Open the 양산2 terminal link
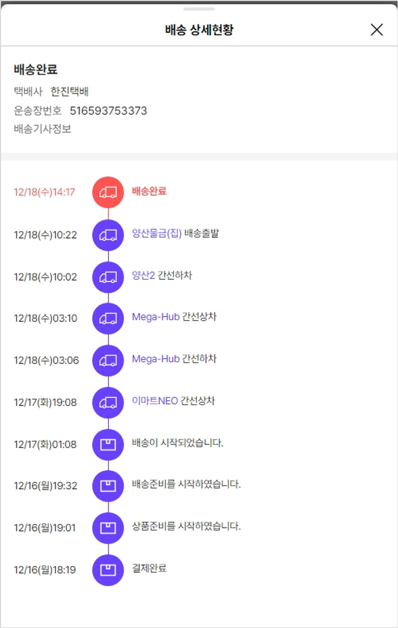 (x=142, y=276)
